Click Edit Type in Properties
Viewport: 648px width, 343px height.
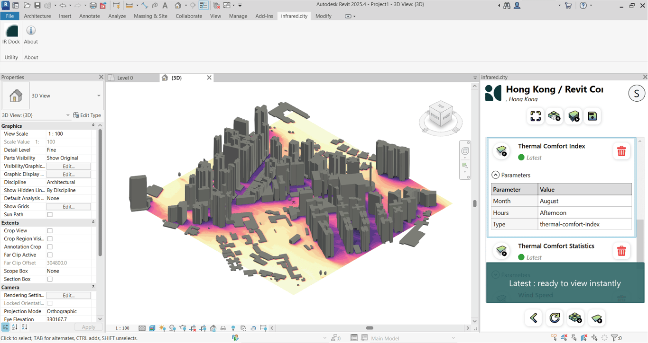tap(87, 115)
